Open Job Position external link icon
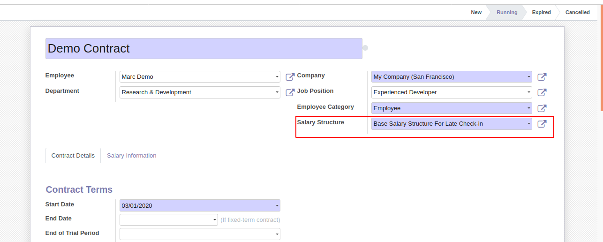 click(x=542, y=92)
